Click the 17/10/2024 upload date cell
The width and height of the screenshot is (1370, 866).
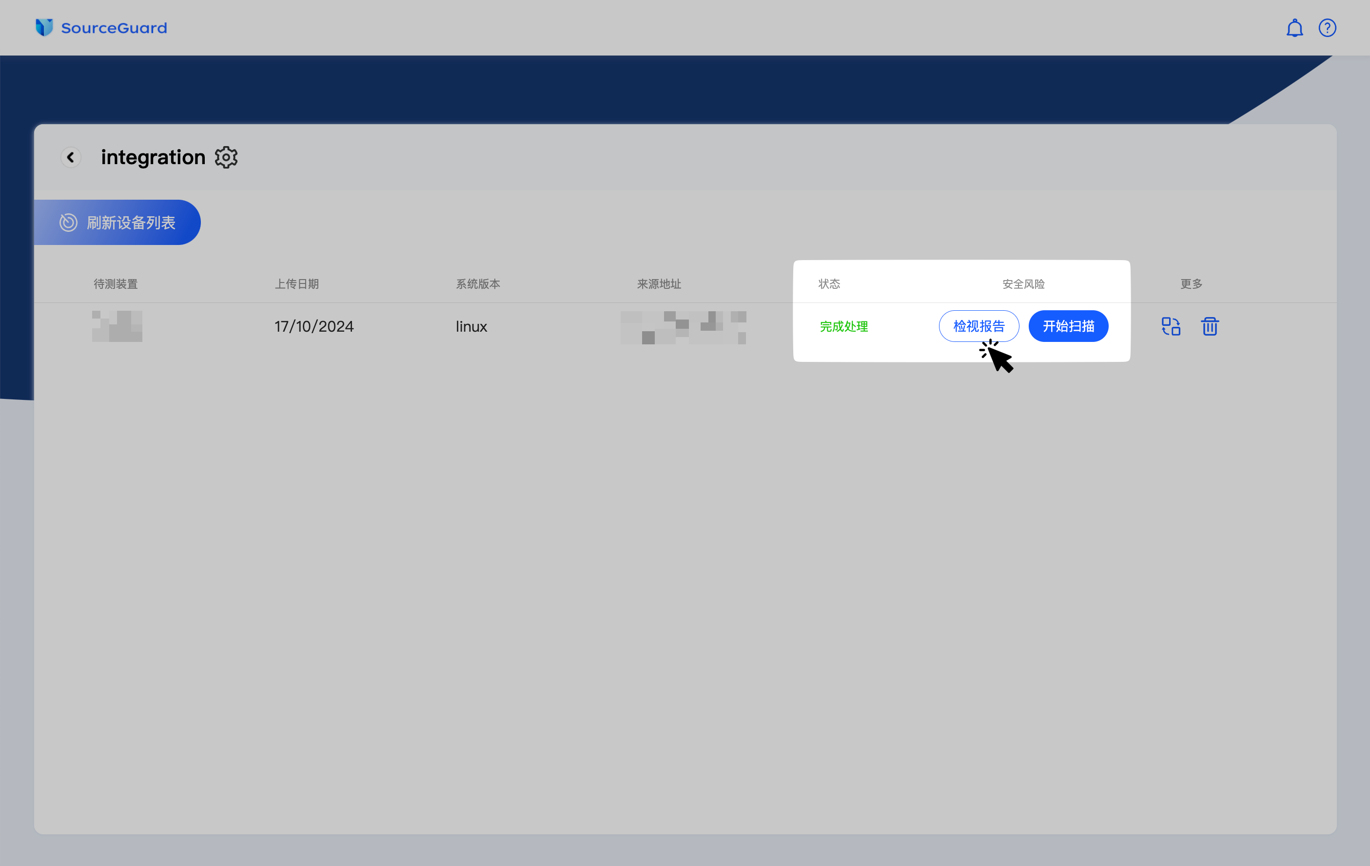(x=313, y=326)
